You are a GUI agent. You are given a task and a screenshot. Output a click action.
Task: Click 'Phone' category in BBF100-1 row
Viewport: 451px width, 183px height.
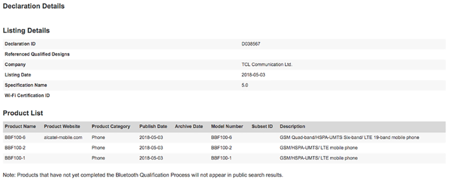coord(98,158)
